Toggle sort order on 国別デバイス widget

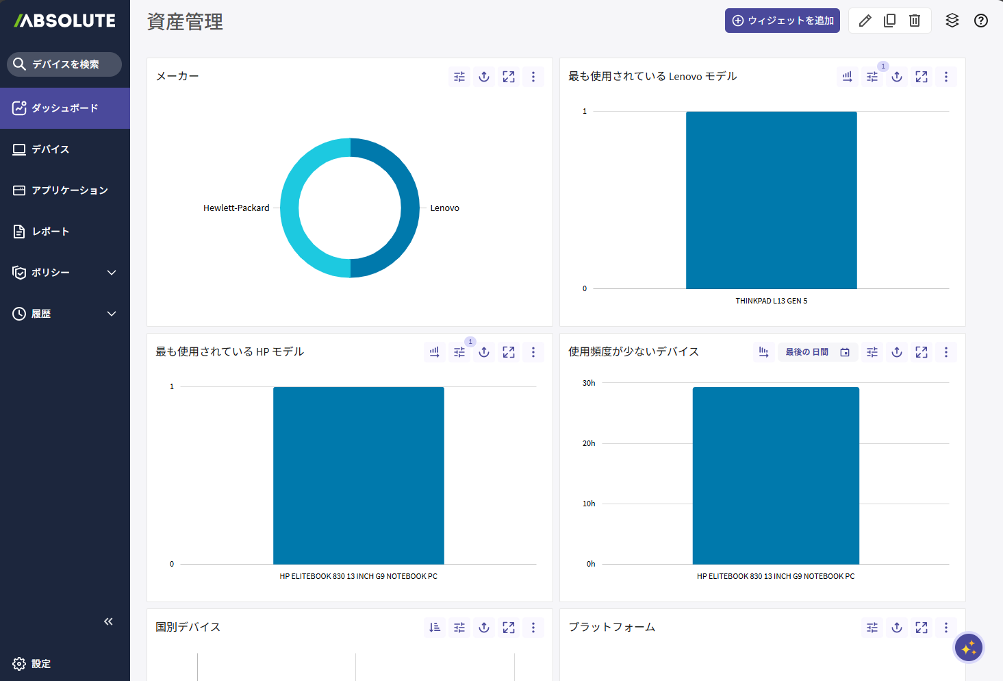click(x=434, y=628)
